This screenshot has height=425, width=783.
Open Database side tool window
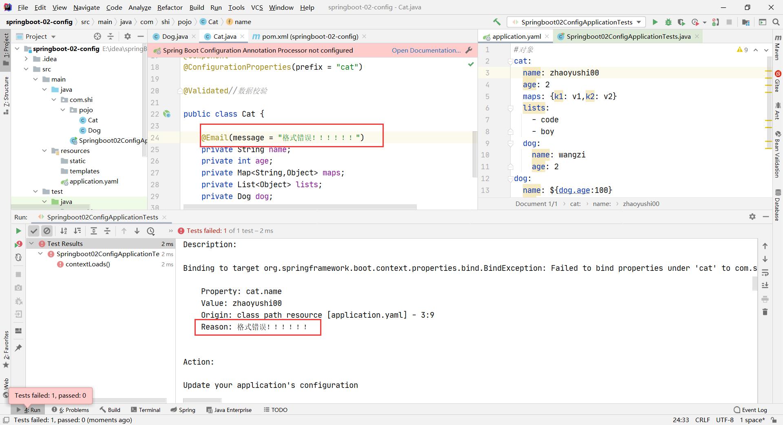(777, 206)
